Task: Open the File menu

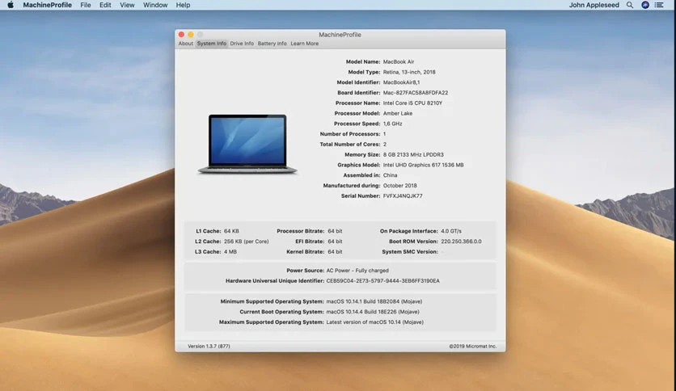Action: (x=86, y=5)
